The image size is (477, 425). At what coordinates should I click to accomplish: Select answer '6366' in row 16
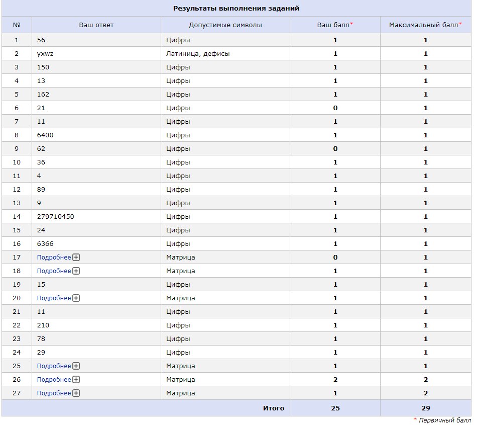point(45,244)
